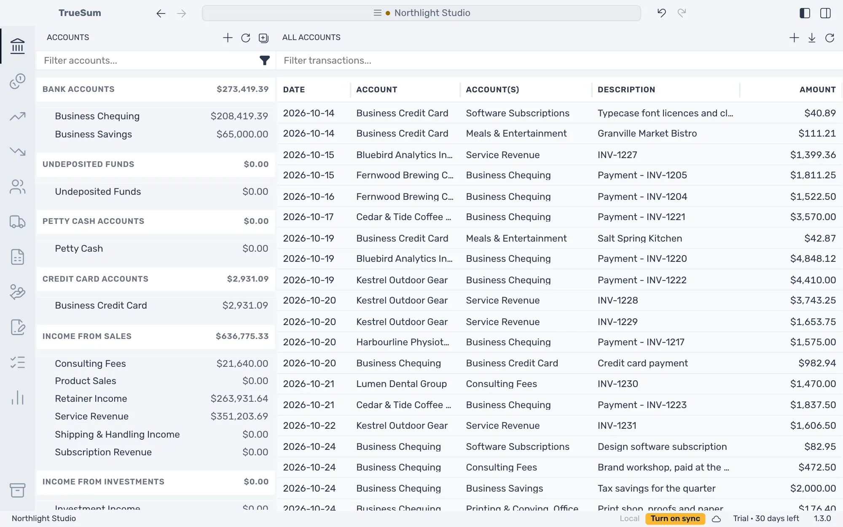Image resolution: width=843 pixels, height=527 pixels.
Task: Collapse the Income From Sales group
Action: click(x=156, y=336)
